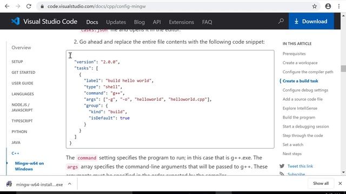This screenshot has width=346, height=194.
Task: Bookmark this page with the star icon
Action: 315,6
